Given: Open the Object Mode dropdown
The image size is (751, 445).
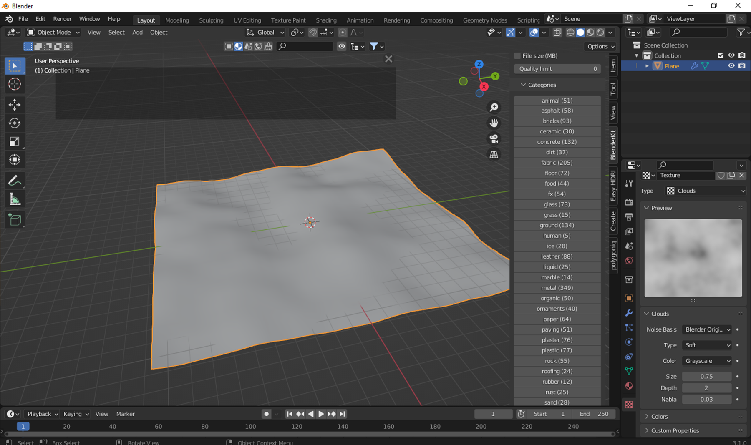Looking at the screenshot, I should tap(53, 32).
